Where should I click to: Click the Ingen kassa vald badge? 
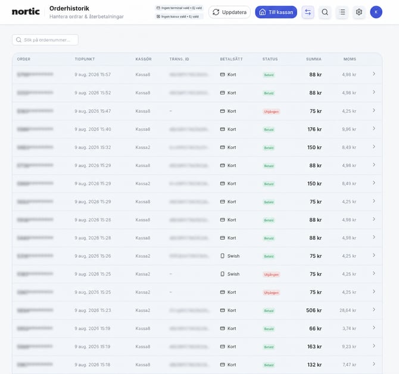click(179, 16)
